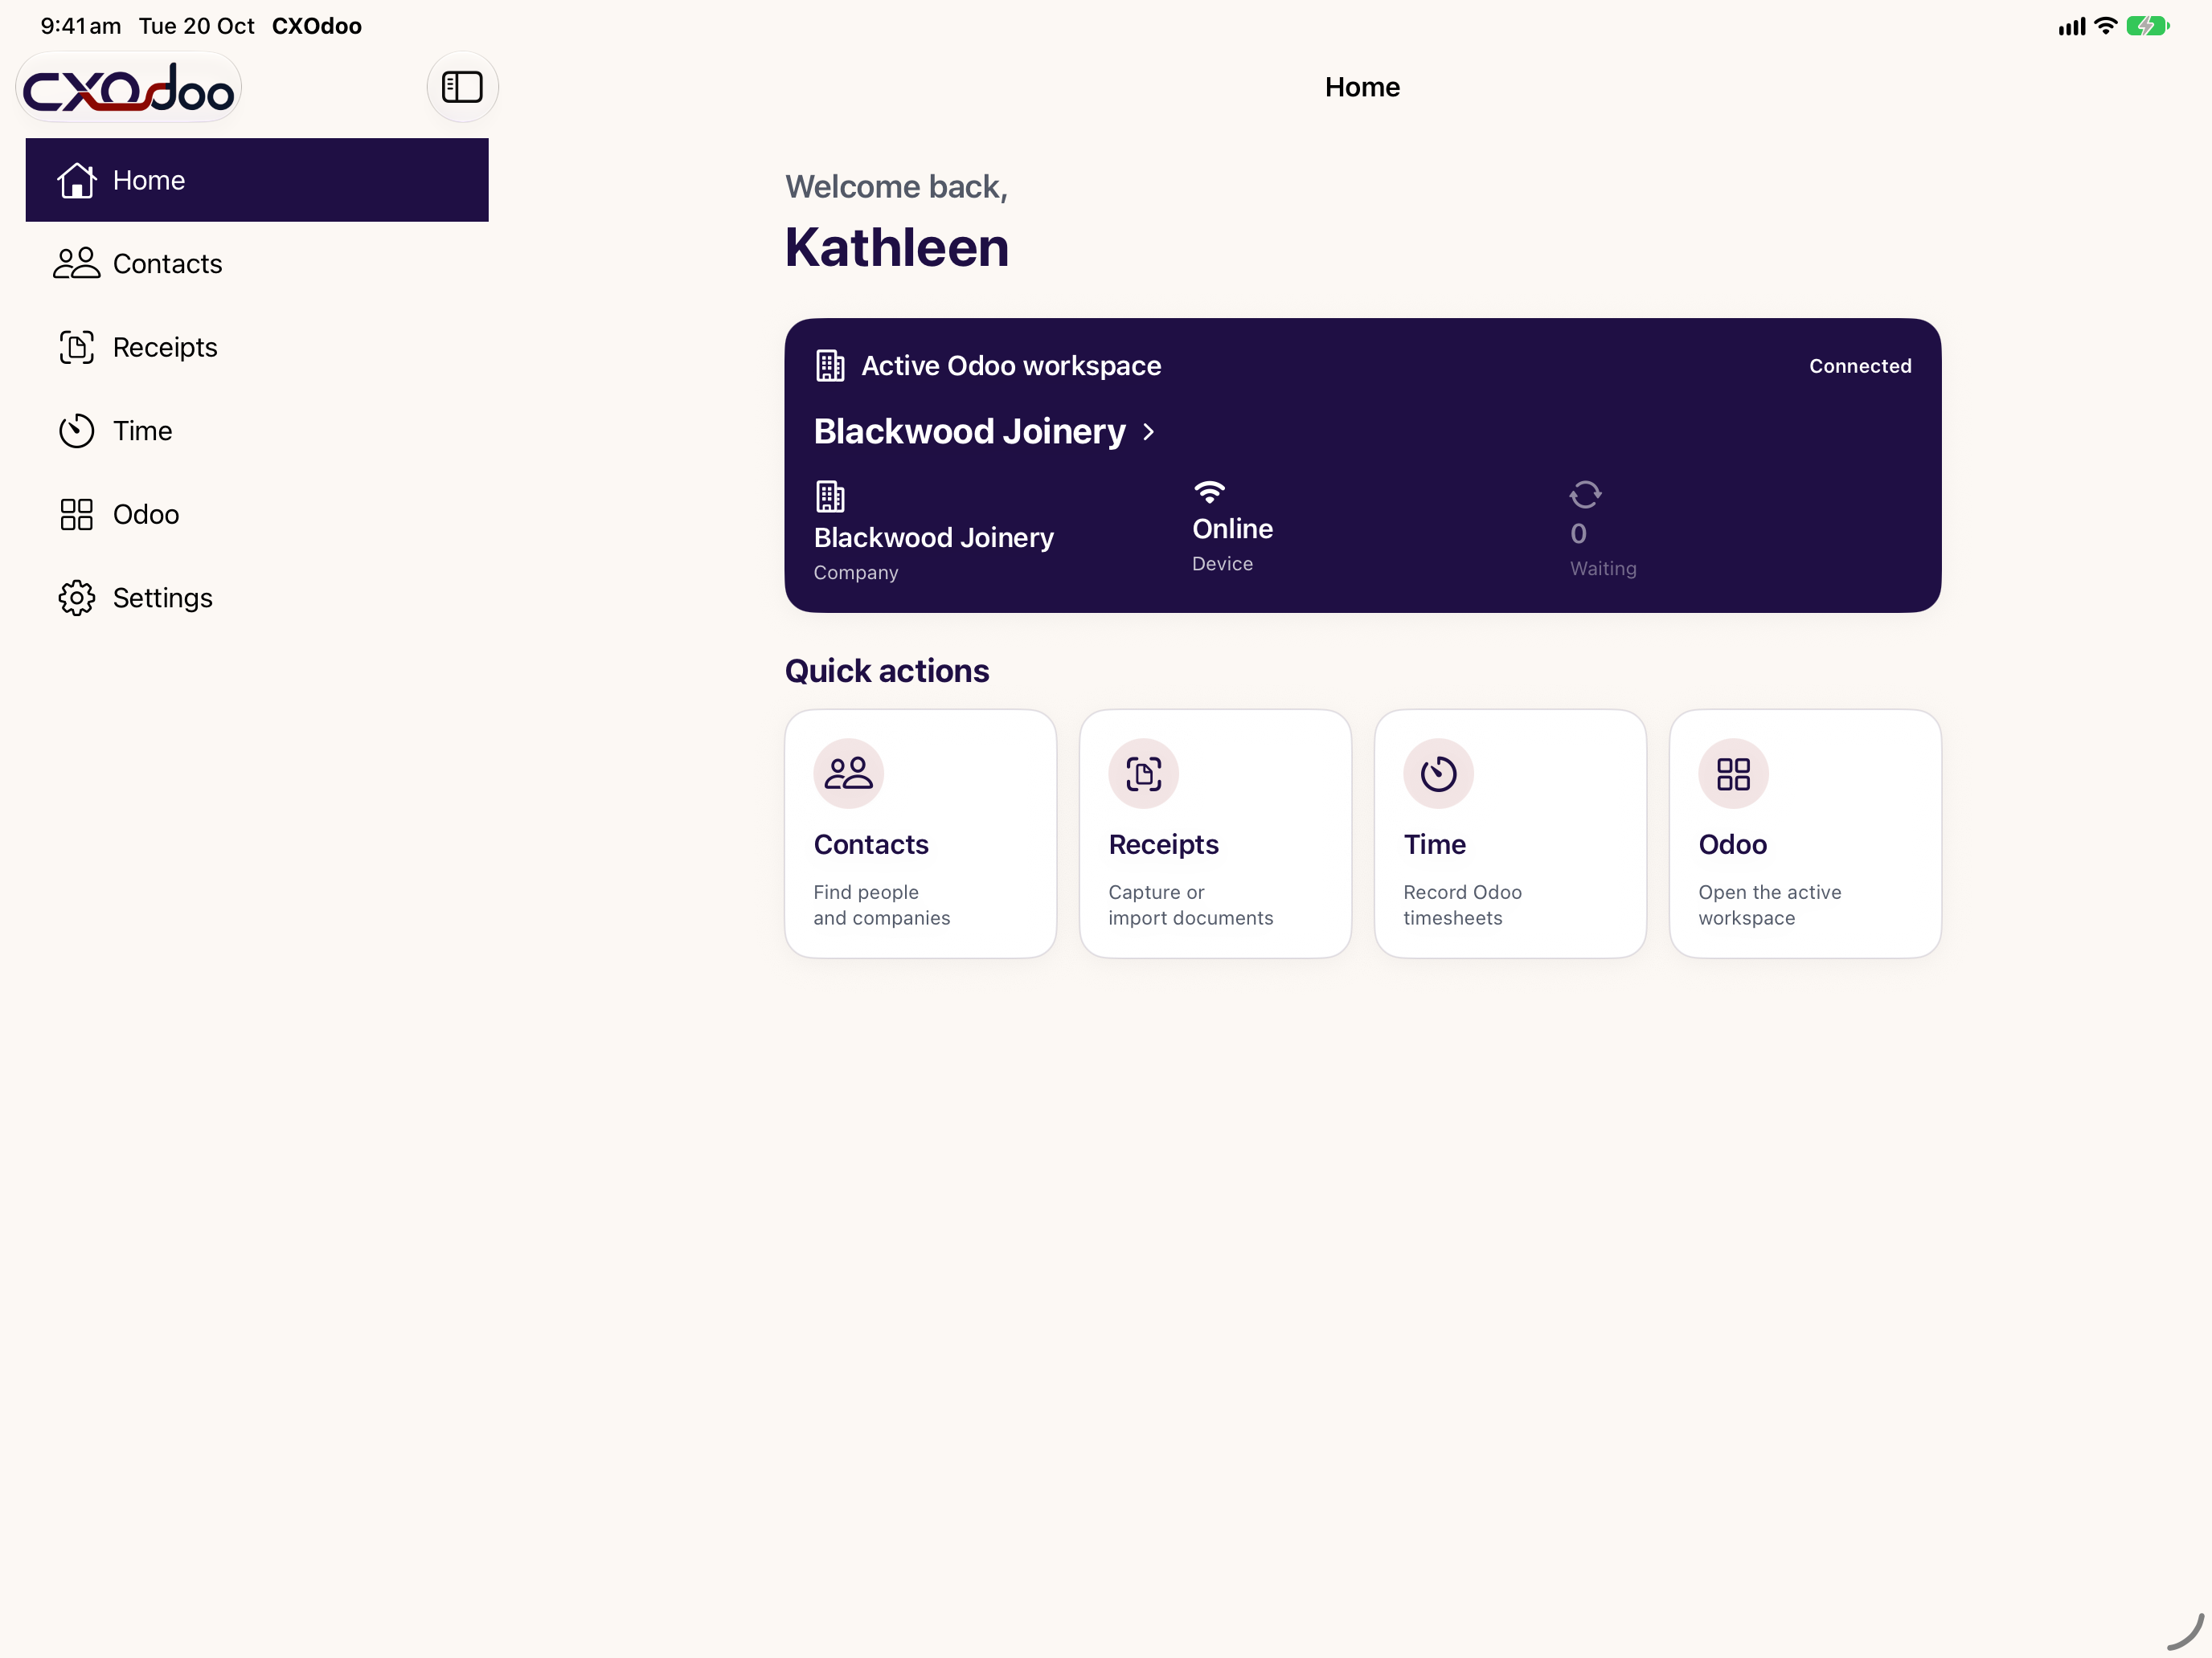Toggle the sidebar with the panel icon
The height and width of the screenshot is (1658, 2212).
point(462,87)
